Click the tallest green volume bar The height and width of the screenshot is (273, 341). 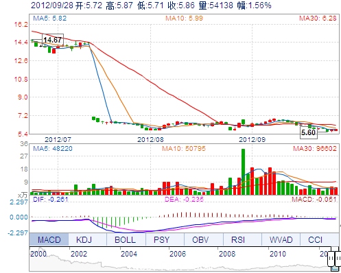click(243, 171)
